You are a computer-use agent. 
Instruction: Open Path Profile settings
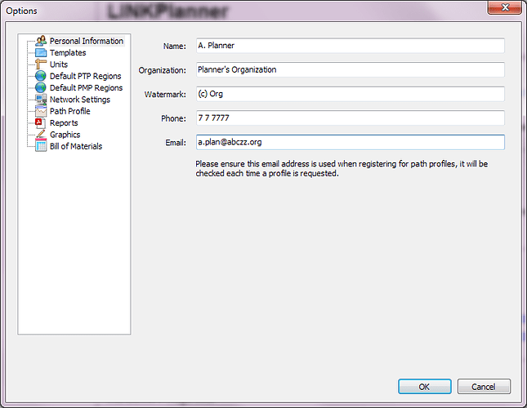click(70, 111)
